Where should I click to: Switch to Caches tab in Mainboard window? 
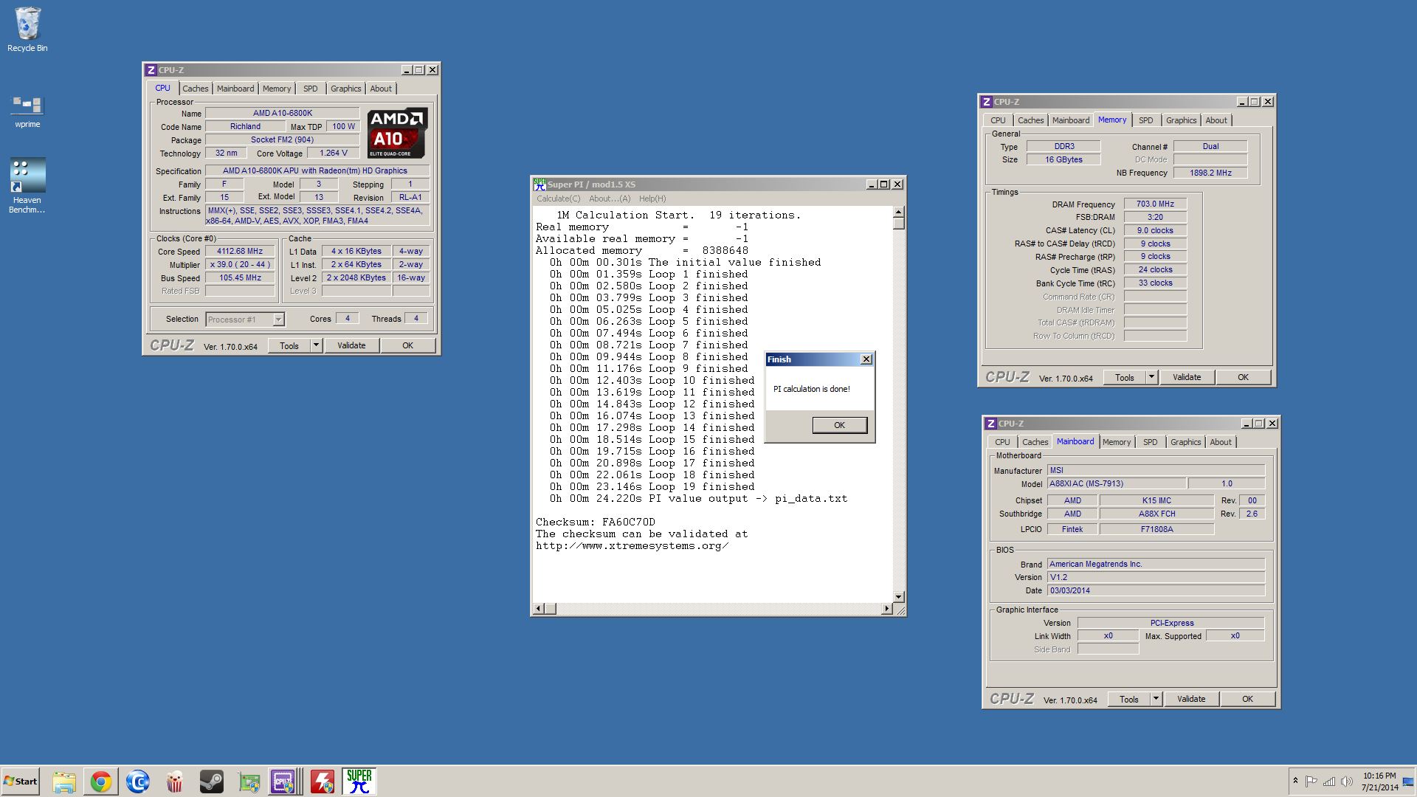pyautogui.click(x=1035, y=442)
